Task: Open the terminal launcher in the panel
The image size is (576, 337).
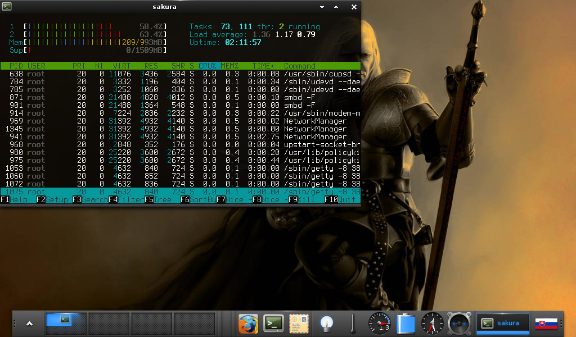Action: tap(273, 324)
